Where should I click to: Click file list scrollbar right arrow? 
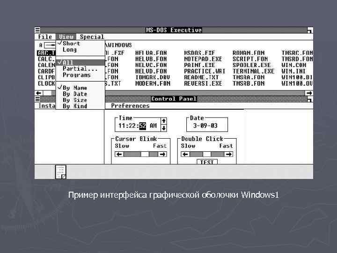click(x=309, y=93)
